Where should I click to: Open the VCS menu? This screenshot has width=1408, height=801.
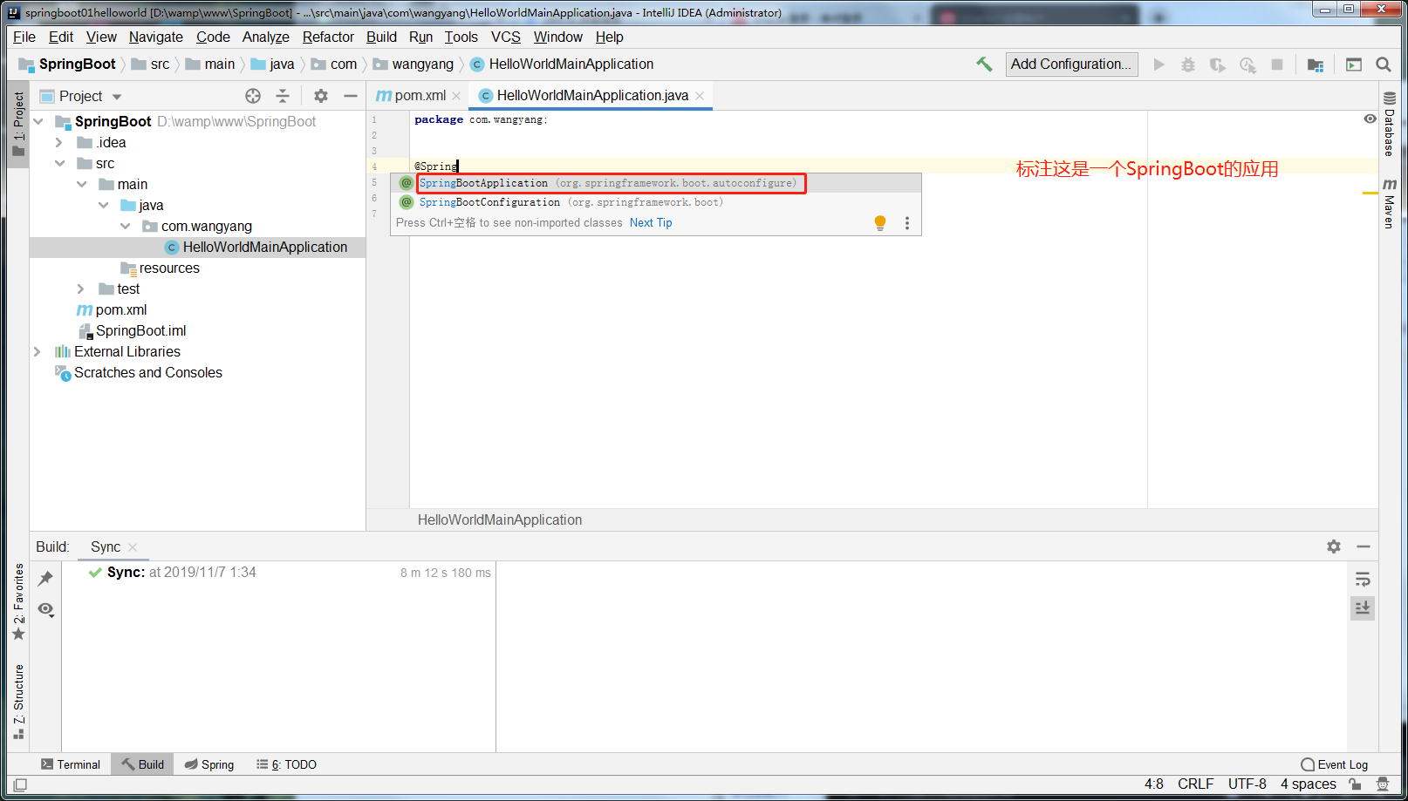(506, 37)
